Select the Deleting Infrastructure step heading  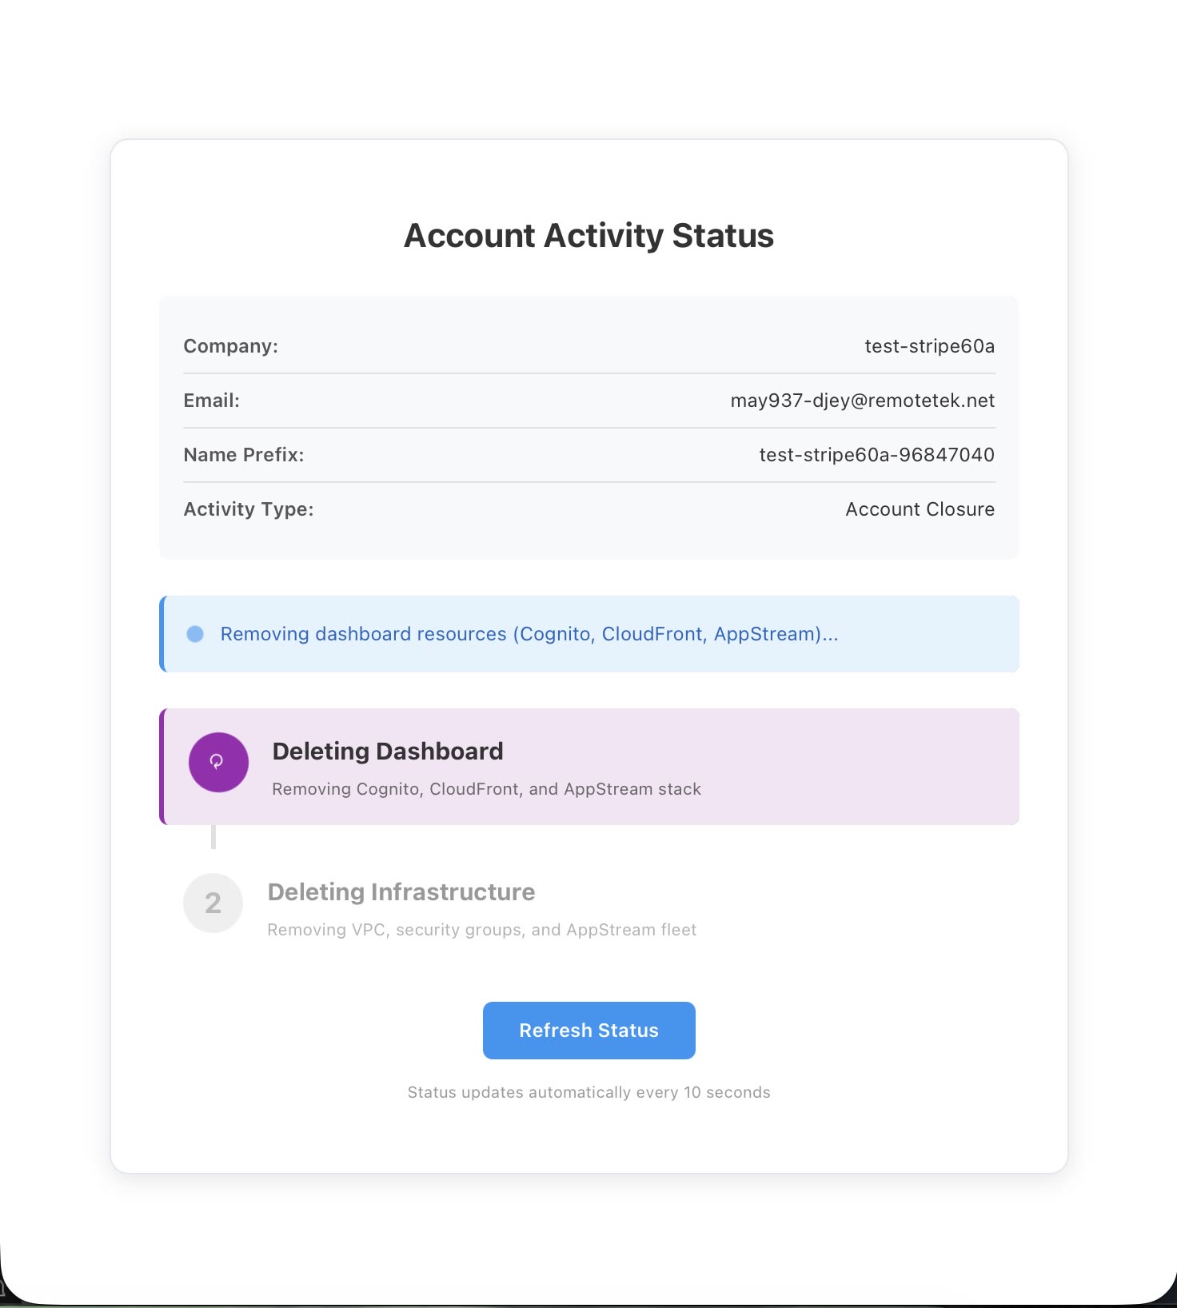click(x=401, y=892)
